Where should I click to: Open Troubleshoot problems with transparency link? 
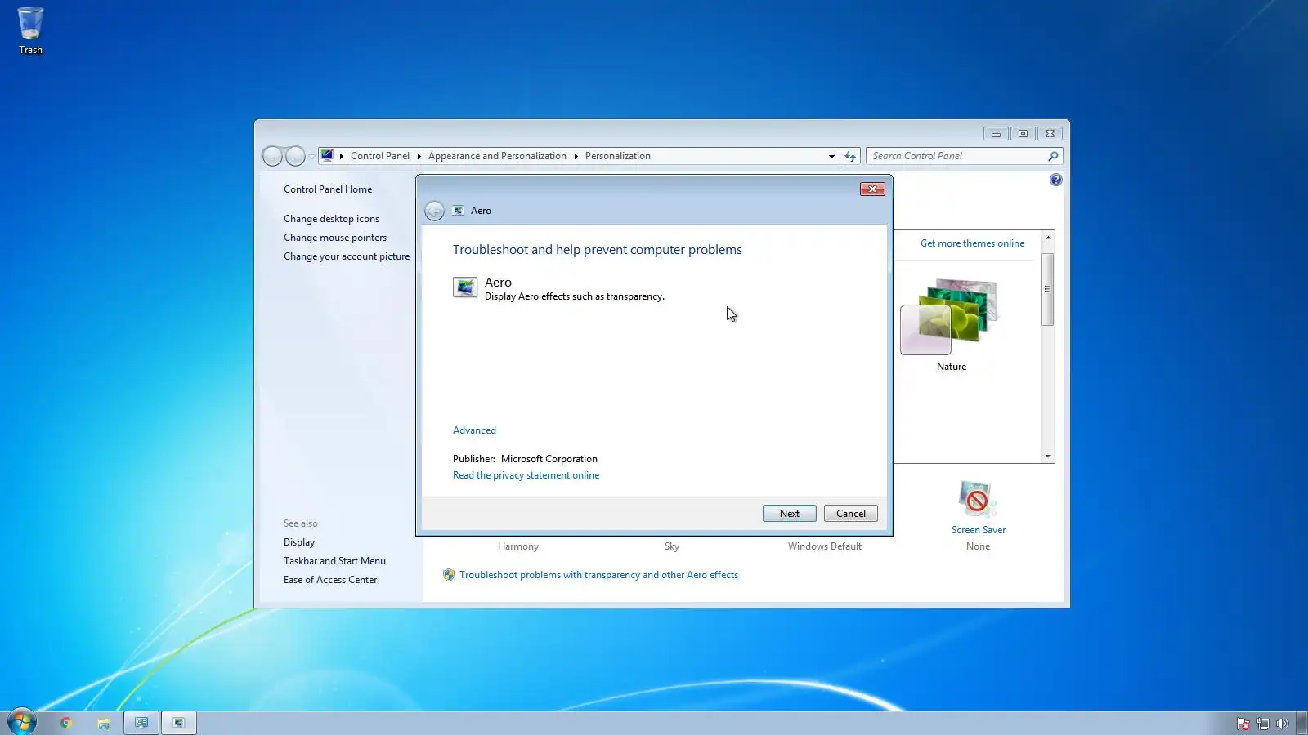pyautogui.click(x=598, y=575)
